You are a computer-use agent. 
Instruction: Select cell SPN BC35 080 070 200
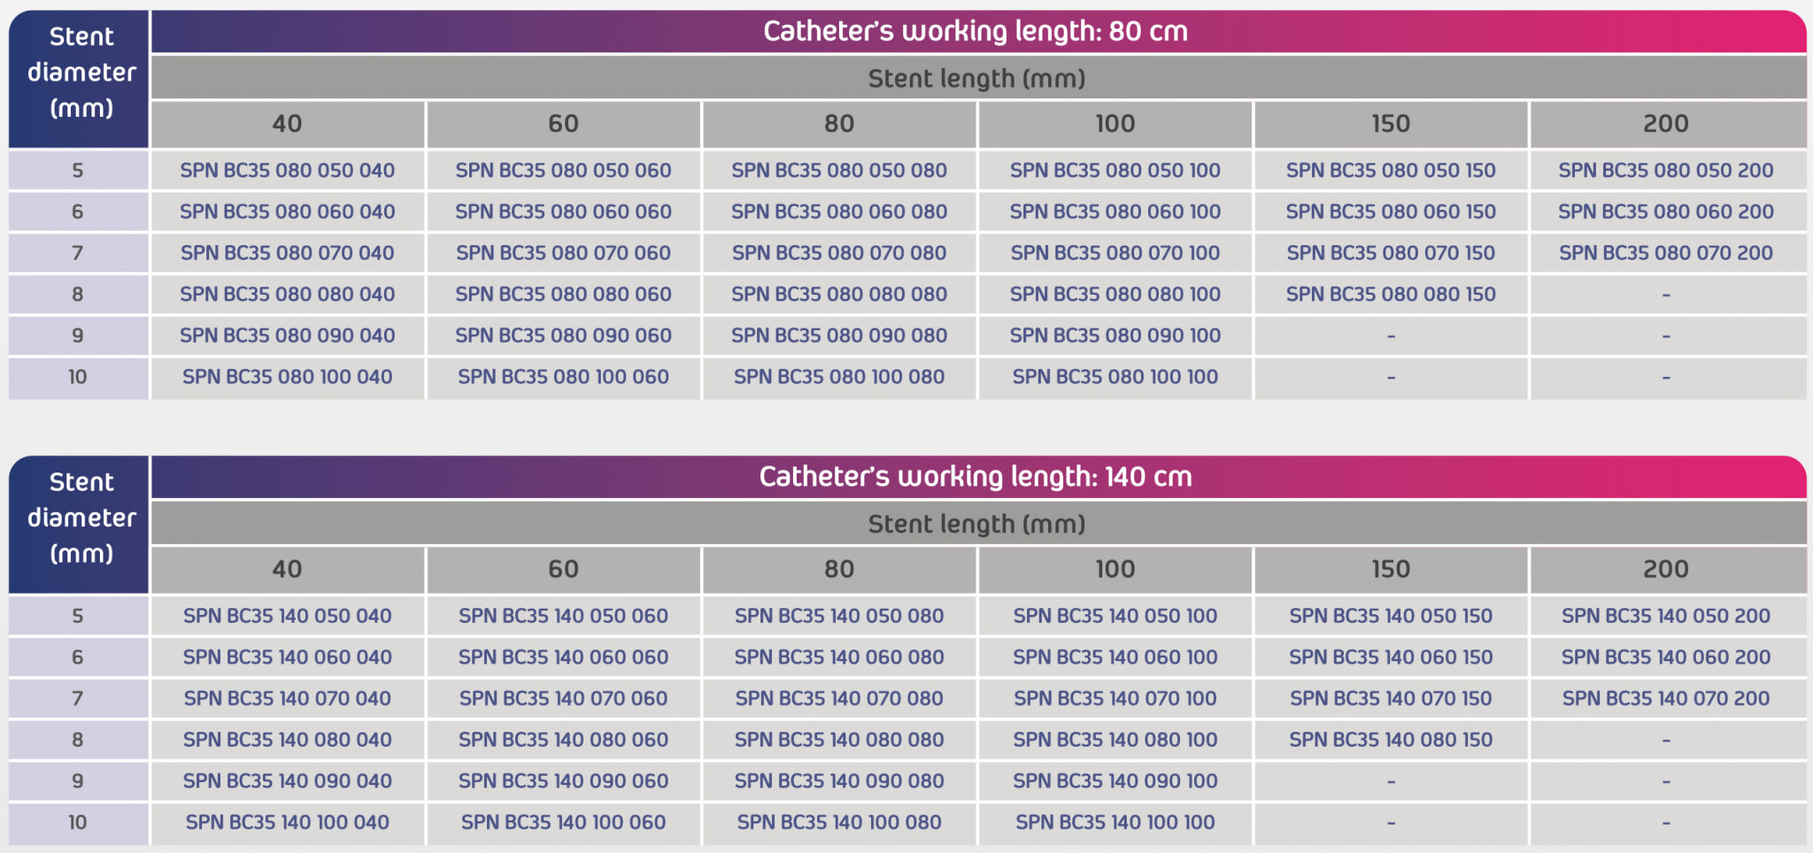pos(1665,253)
